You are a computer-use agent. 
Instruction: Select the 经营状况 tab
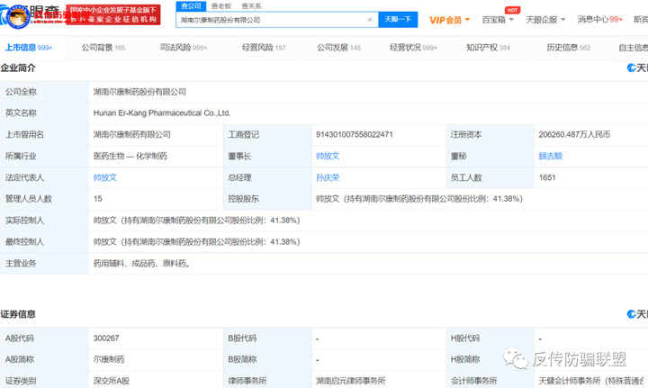(x=413, y=48)
